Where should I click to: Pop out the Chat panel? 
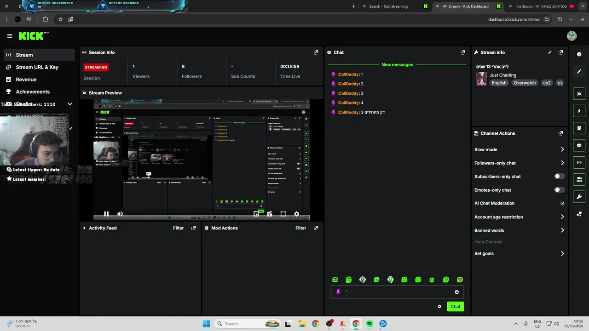click(x=463, y=52)
